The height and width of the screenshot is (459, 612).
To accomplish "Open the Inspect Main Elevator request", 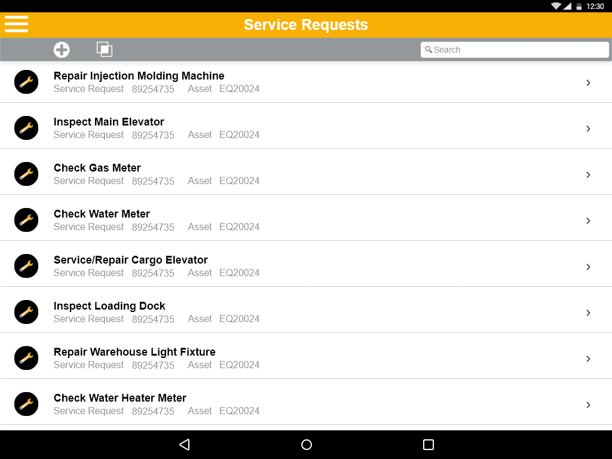I will point(299,128).
